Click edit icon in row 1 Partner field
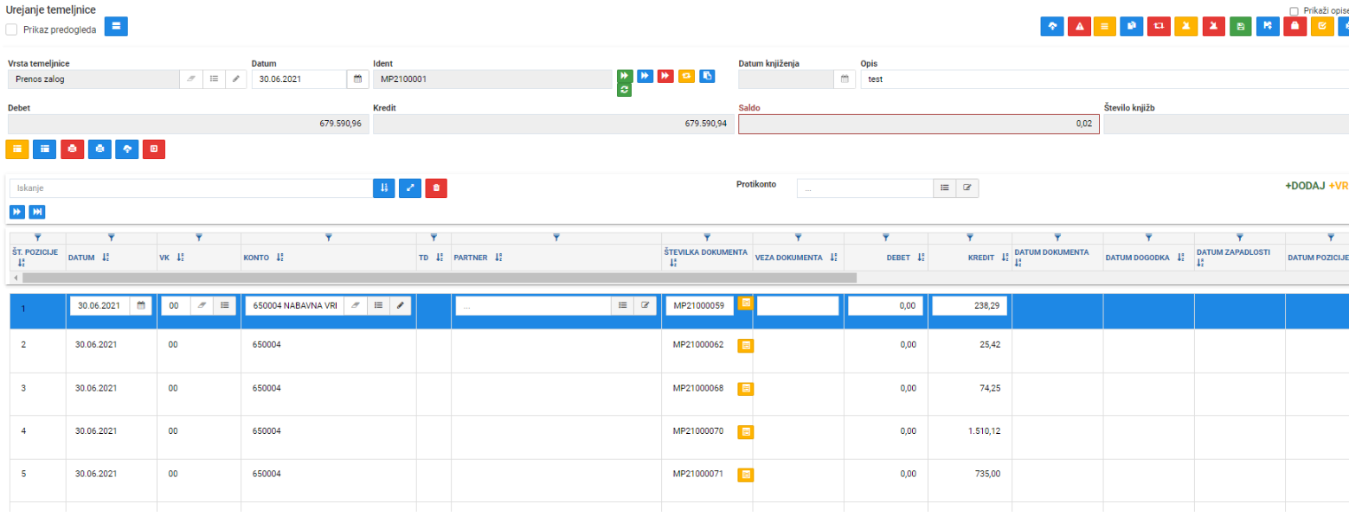The image size is (1349, 529). (644, 305)
